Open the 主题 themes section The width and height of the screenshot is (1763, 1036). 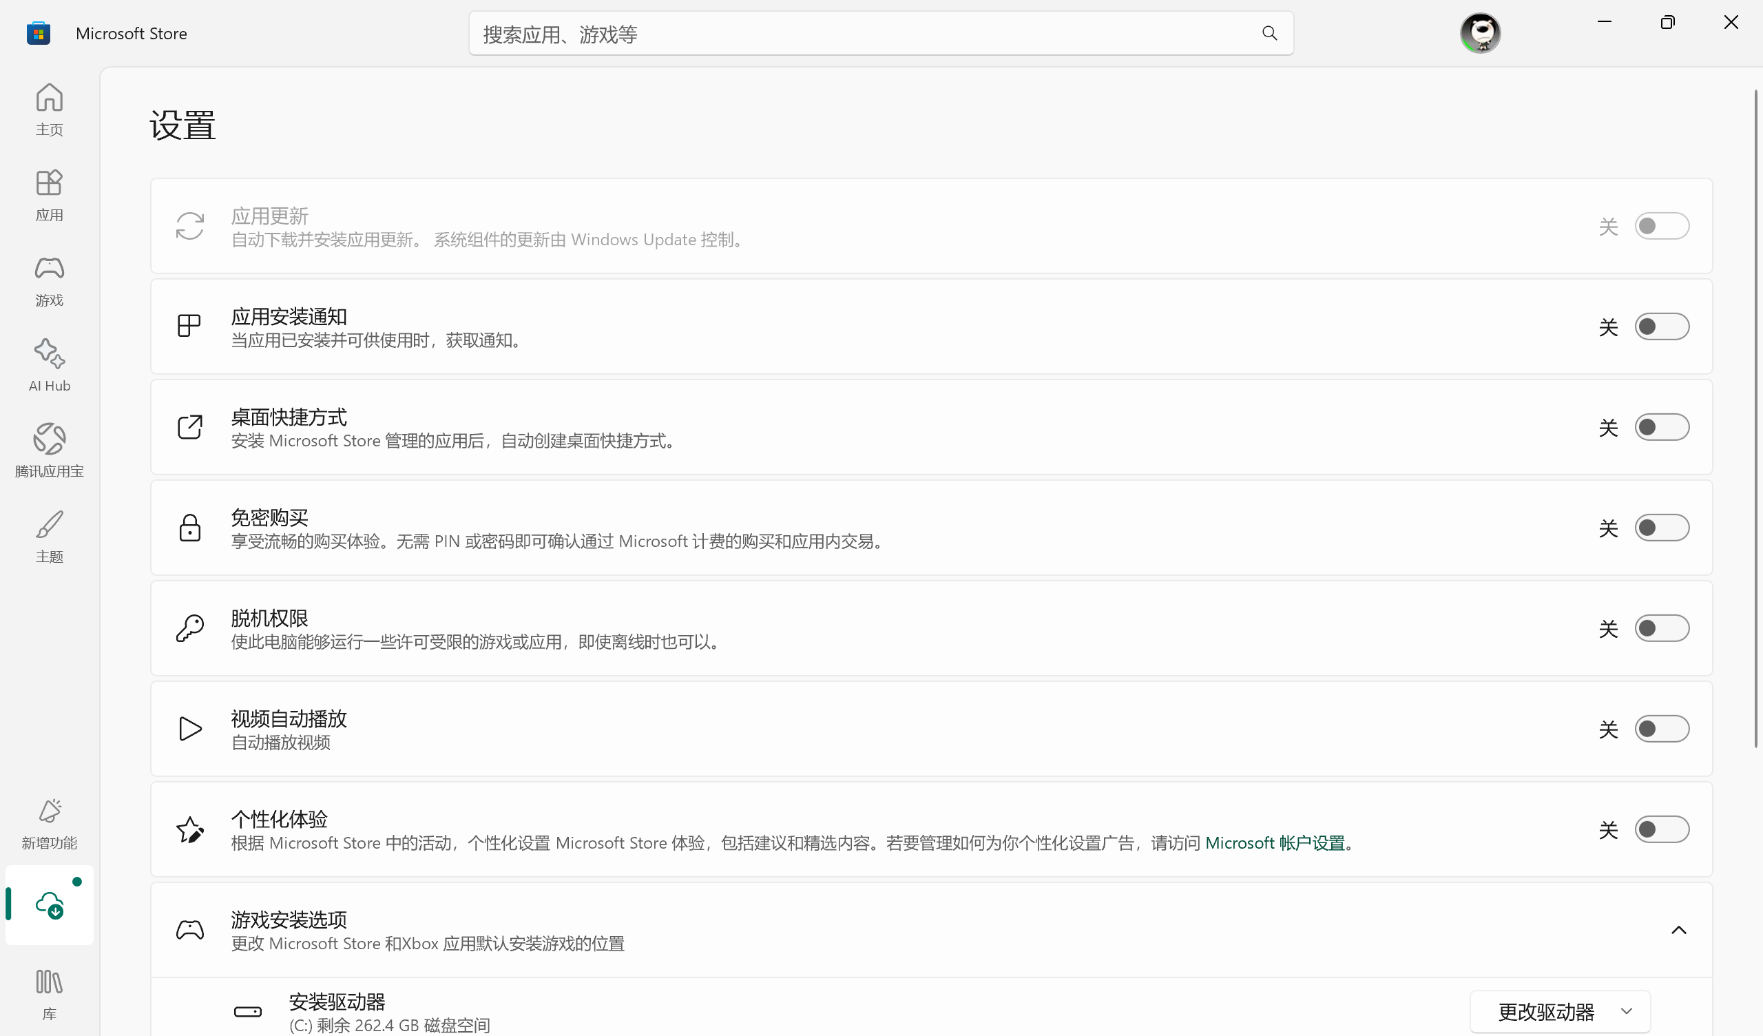click(49, 537)
